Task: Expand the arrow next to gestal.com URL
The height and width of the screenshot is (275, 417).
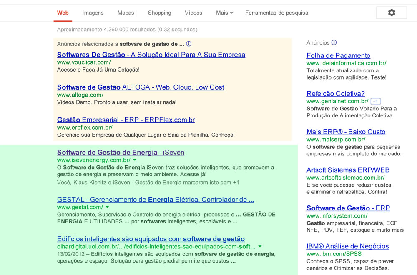Action: click(x=107, y=207)
